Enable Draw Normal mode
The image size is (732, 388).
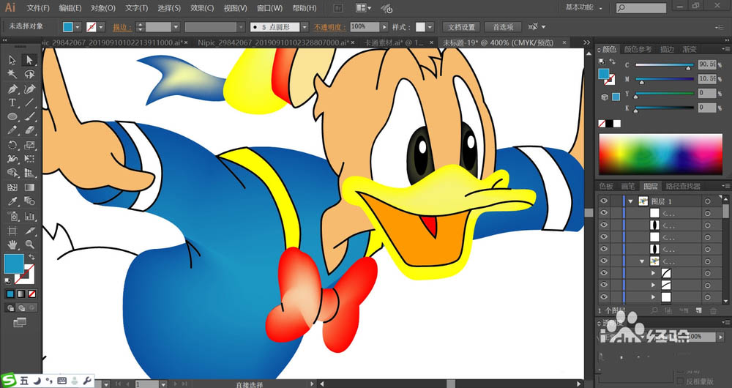[x=10, y=307]
